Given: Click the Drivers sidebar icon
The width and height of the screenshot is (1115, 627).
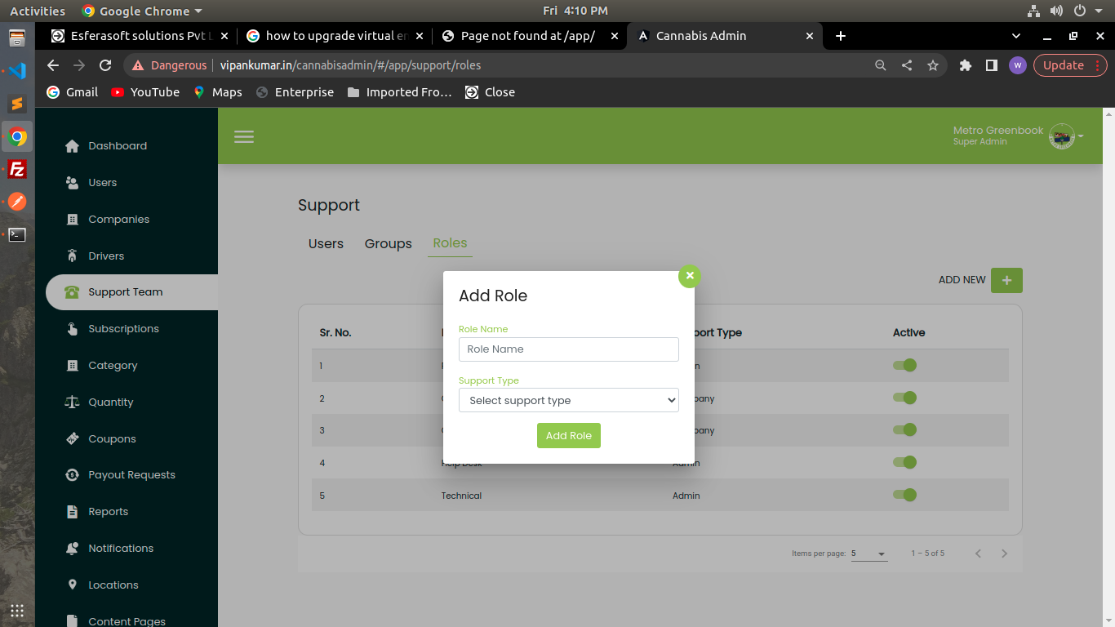Looking at the screenshot, I should (73, 256).
